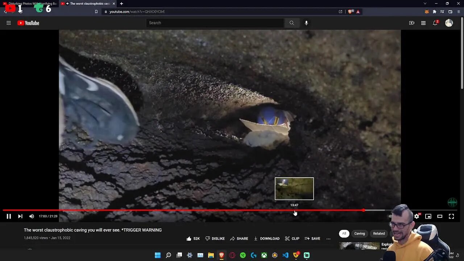Open the YouTube hamburger guide menu
The image size is (464, 261).
tap(9, 23)
